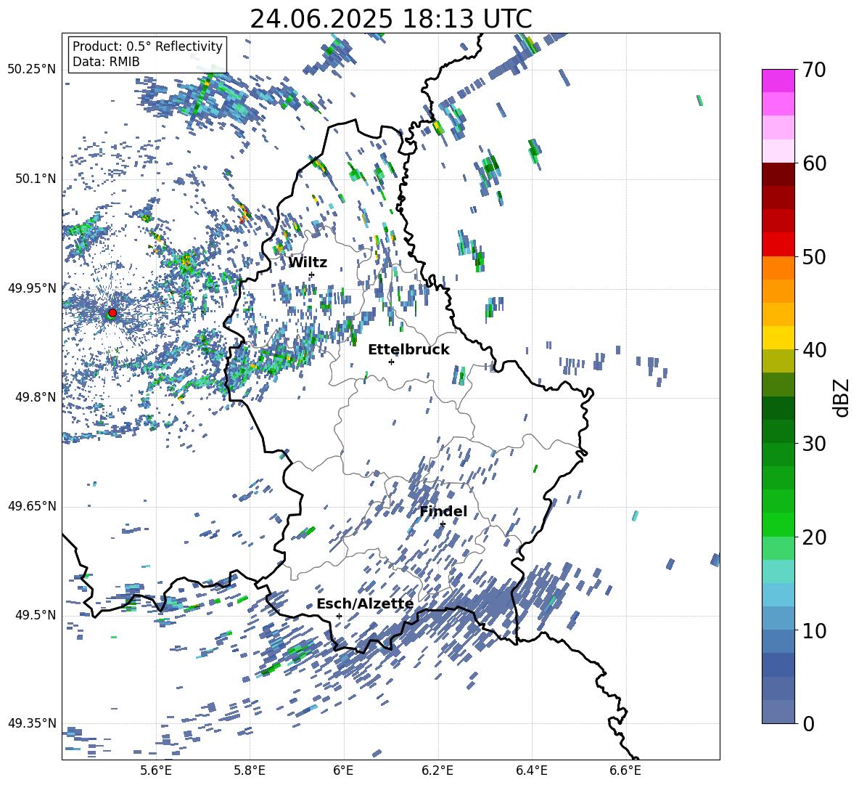Click 'Product: 0.5° Reflectivity' legend text

[147, 46]
